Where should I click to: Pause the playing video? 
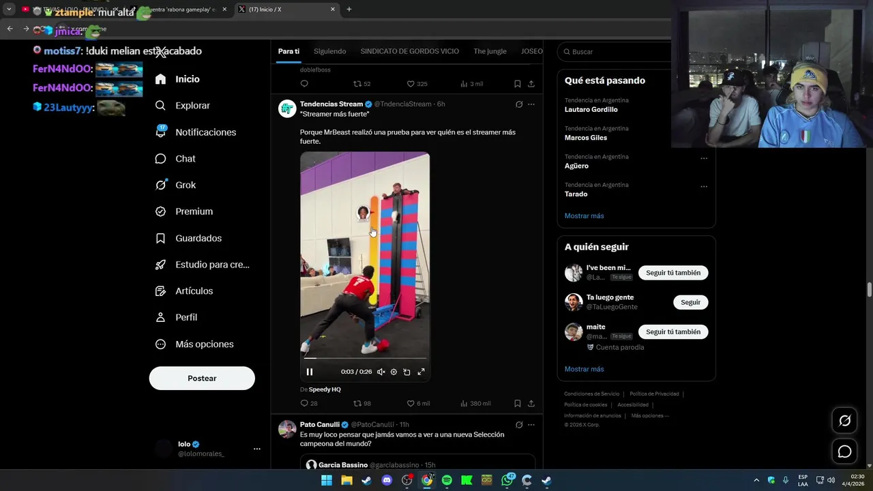pyautogui.click(x=310, y=372)
